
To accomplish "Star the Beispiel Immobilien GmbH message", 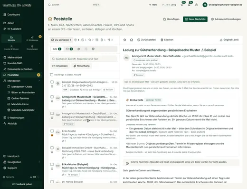I will [52, 152].
